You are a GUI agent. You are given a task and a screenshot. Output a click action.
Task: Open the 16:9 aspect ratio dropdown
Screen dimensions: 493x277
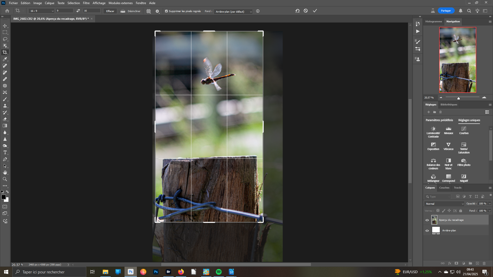pos(42,11)
